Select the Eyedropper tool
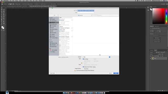This screenshot has width=168, height=94. point(2,13)
